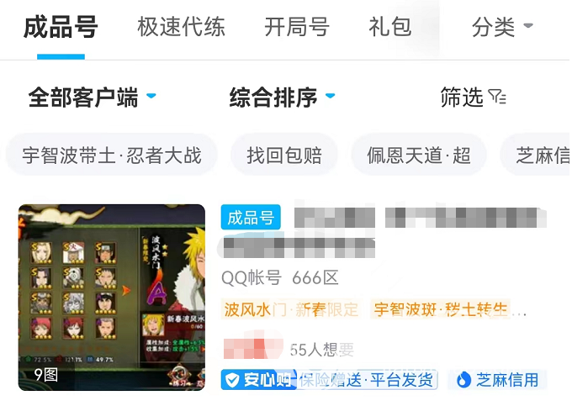The width and height of the screenshot is (572, 411).
Task: Click the 芝麻信用 droplet icon
Action: [463, 380]
